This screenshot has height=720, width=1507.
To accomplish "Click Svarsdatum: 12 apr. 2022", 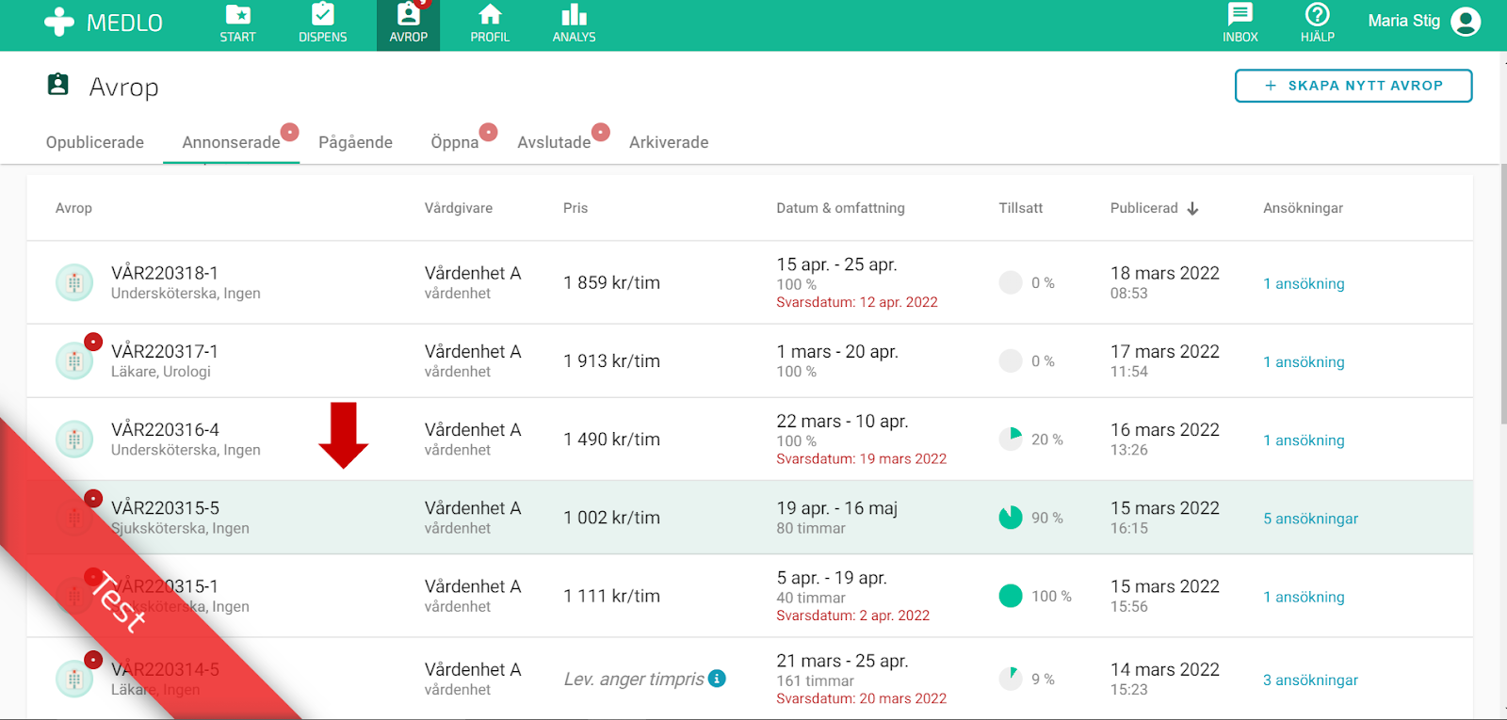I will click(857, 302).
